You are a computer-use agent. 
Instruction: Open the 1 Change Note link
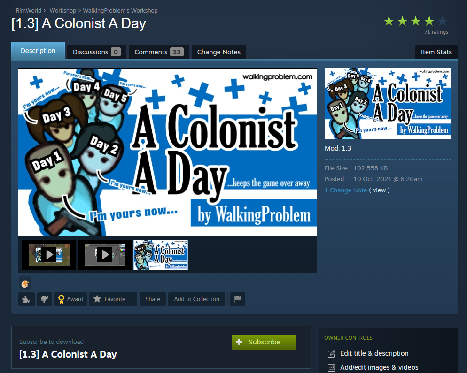[x=345, y=190]
